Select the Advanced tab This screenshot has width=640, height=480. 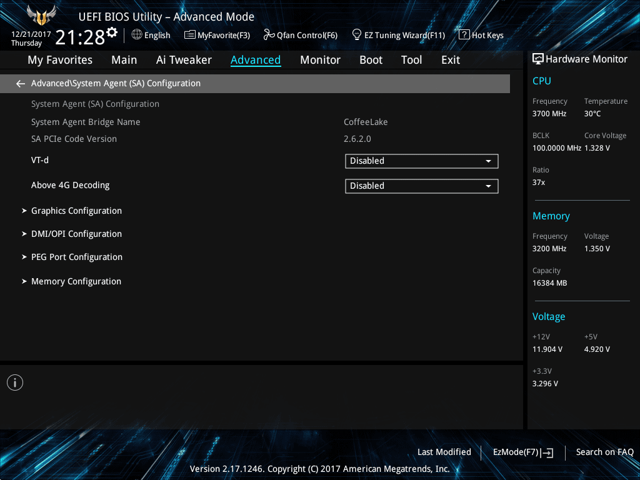[256, 60]
